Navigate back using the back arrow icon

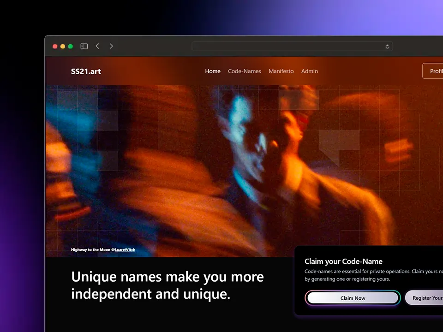point(97,46)
